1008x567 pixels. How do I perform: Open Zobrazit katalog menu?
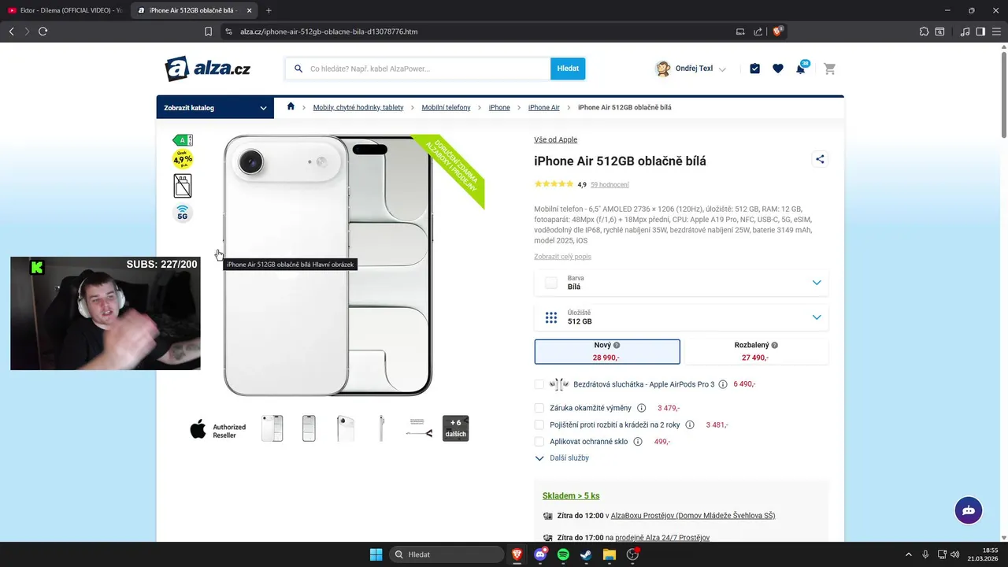point(215,108)
